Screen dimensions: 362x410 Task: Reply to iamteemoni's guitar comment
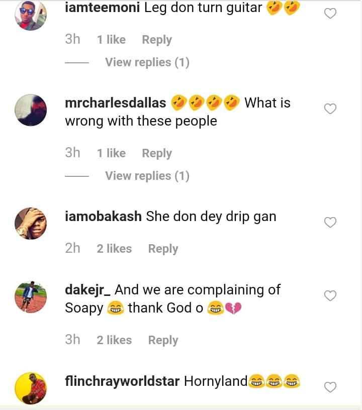(157, 40)
